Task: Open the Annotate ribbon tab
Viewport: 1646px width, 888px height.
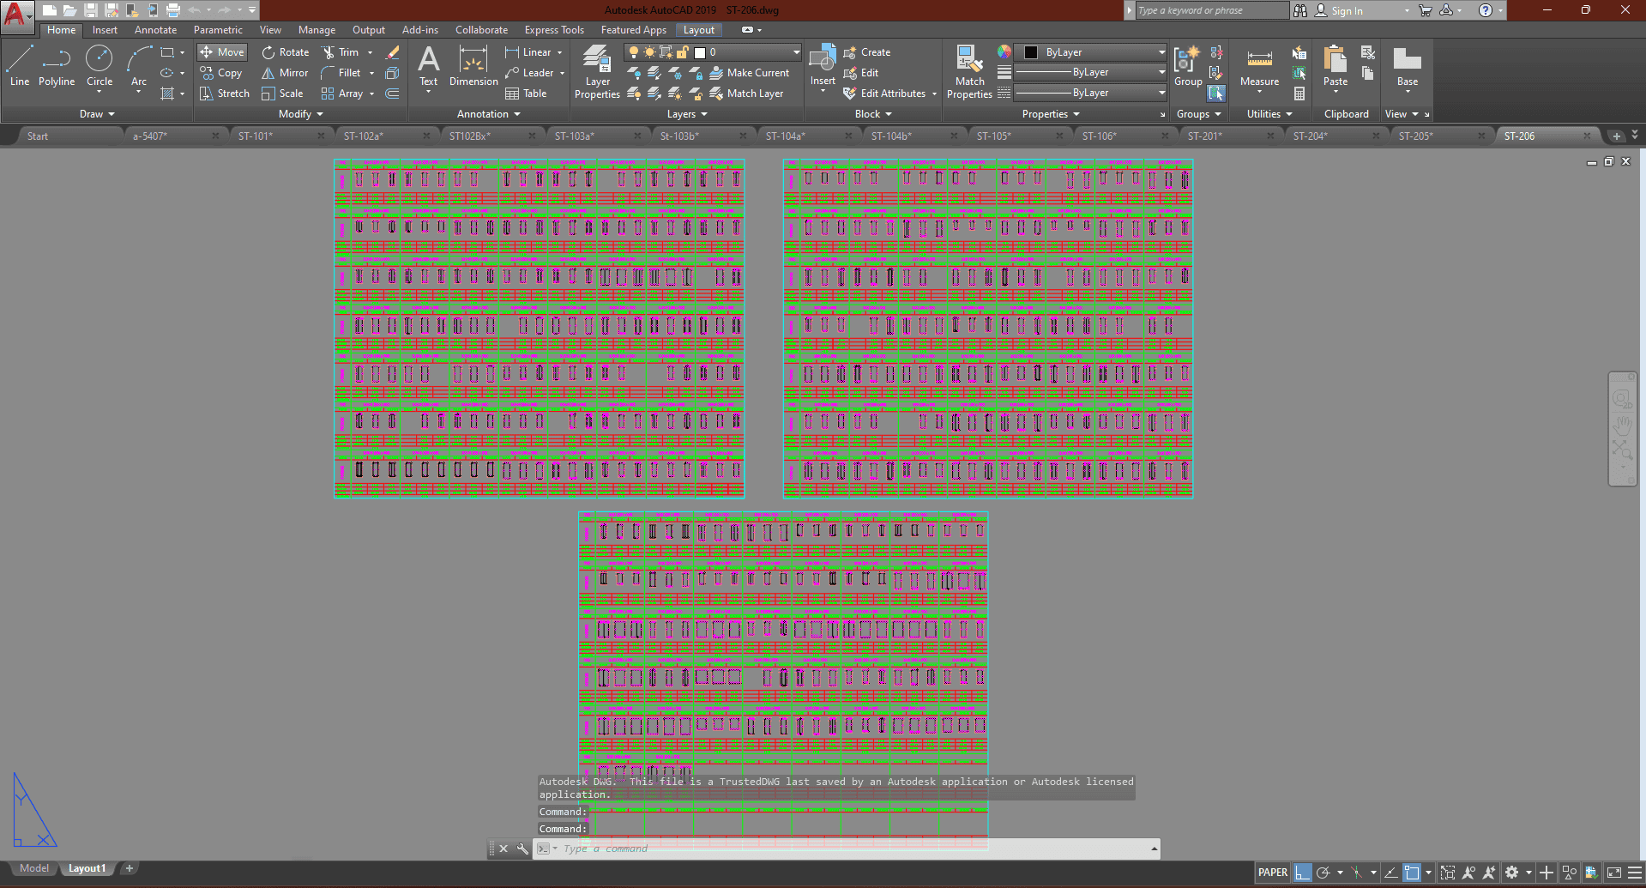Action: coord(155,30)
